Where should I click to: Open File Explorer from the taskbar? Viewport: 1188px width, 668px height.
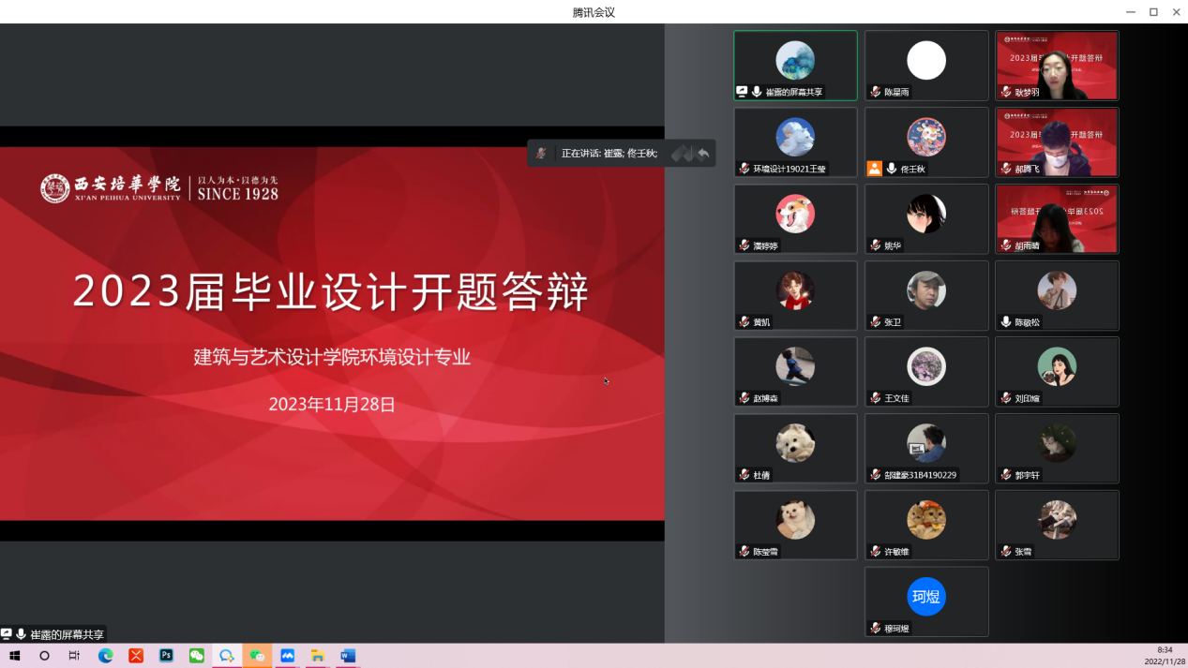click(317, 656)
